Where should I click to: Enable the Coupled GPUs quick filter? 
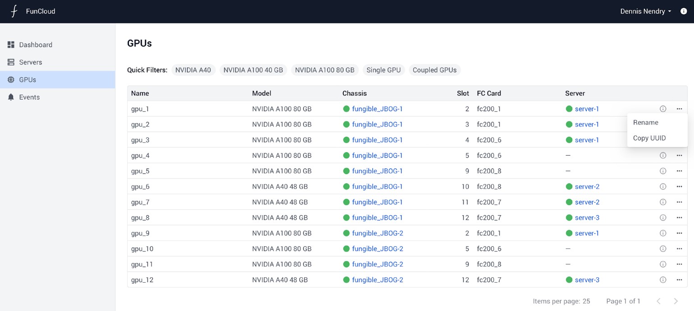(434, 70)
